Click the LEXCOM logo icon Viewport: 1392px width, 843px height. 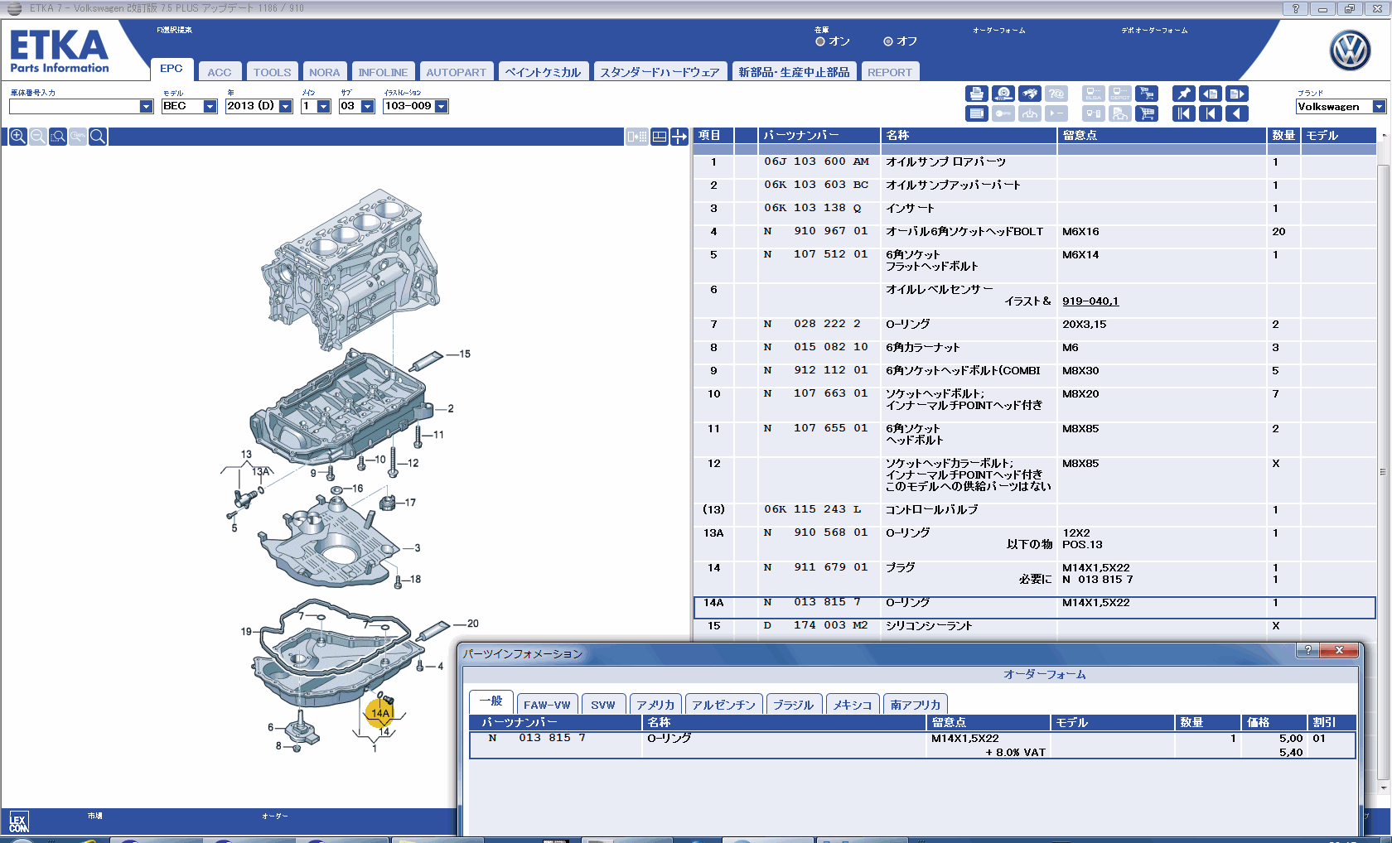pyautogui.click(x=19, y=821)
